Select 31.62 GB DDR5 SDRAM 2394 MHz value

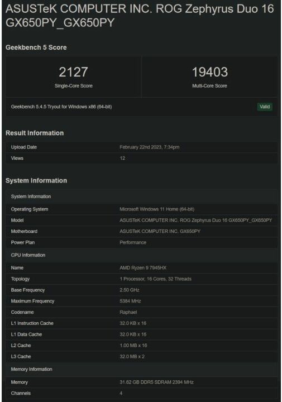[x=157, y=382]
